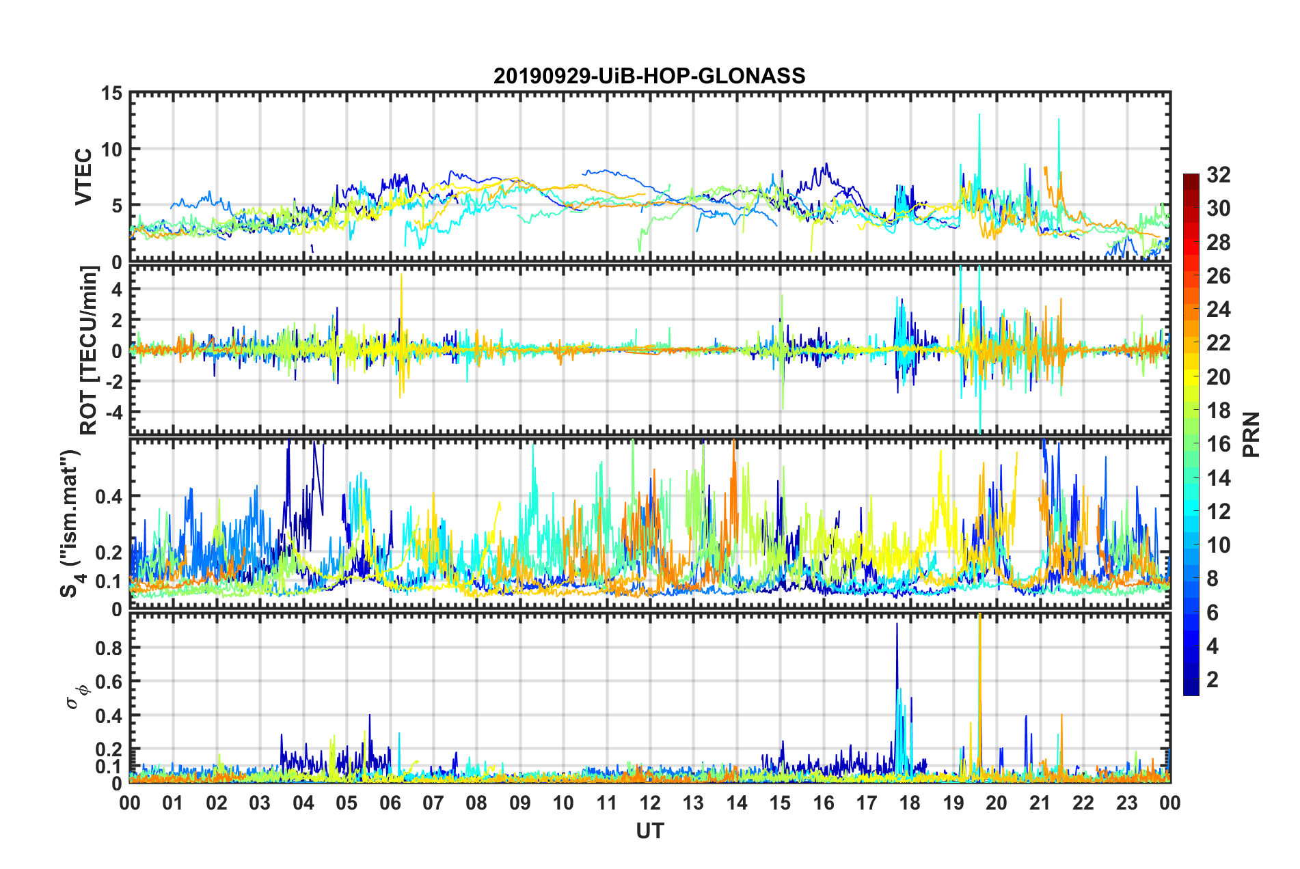The width and height of the screenshot is (1300, 869).
Task: Click the 10 label on the PRN colorbar
Action: point(1219,545)
